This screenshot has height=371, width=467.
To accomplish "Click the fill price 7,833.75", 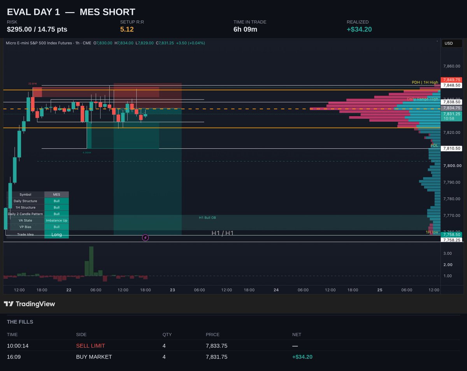I will point(216,346).
